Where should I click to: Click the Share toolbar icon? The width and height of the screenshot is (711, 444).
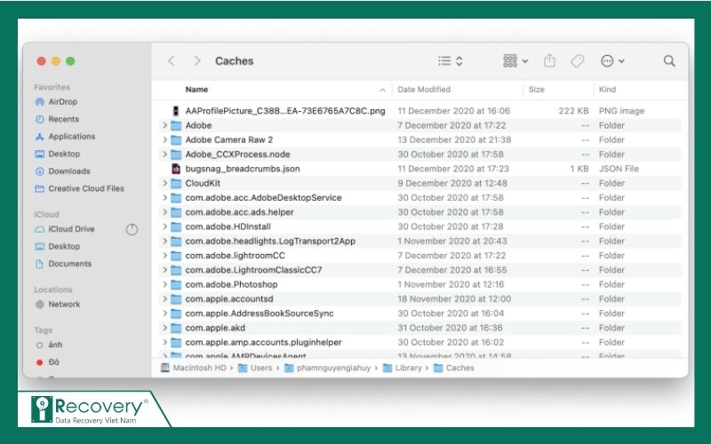pos(549,60)
